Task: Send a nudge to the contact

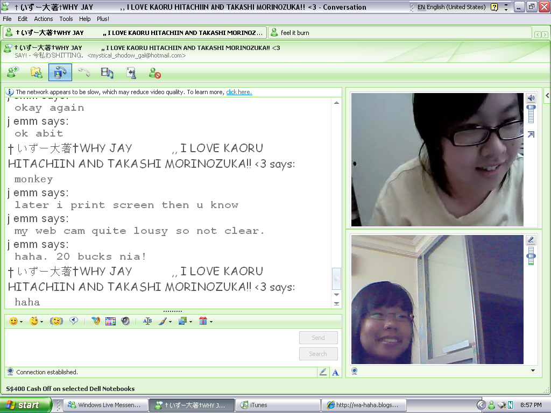Action: point(56,321)
